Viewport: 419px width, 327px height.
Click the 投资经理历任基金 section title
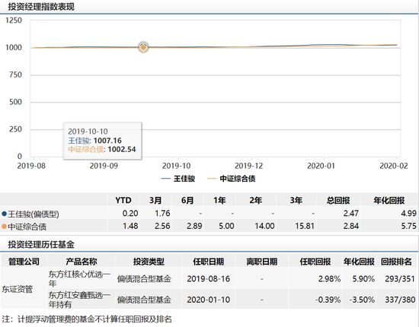click(x=41, y=244)
